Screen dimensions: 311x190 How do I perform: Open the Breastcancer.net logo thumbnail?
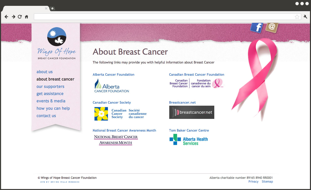pyautogui.click(x=192, y=112)
